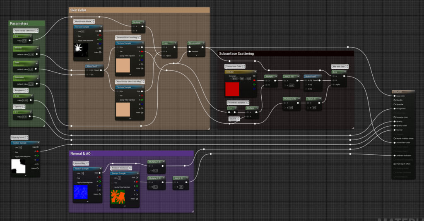This screenshot has width=424, height=221.
Task: Click the Desaturation node's Fraction input pin
Action: click(x=190, y=52)
